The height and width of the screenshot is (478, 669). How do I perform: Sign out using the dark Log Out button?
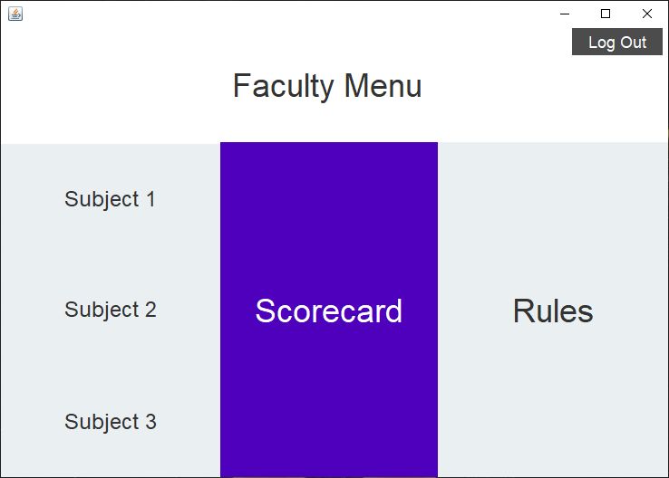(x=617, y=42)
